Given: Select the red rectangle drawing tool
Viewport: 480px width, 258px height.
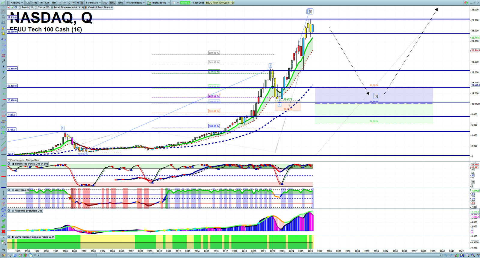Looking at the screenshot, I should (4, 55).
